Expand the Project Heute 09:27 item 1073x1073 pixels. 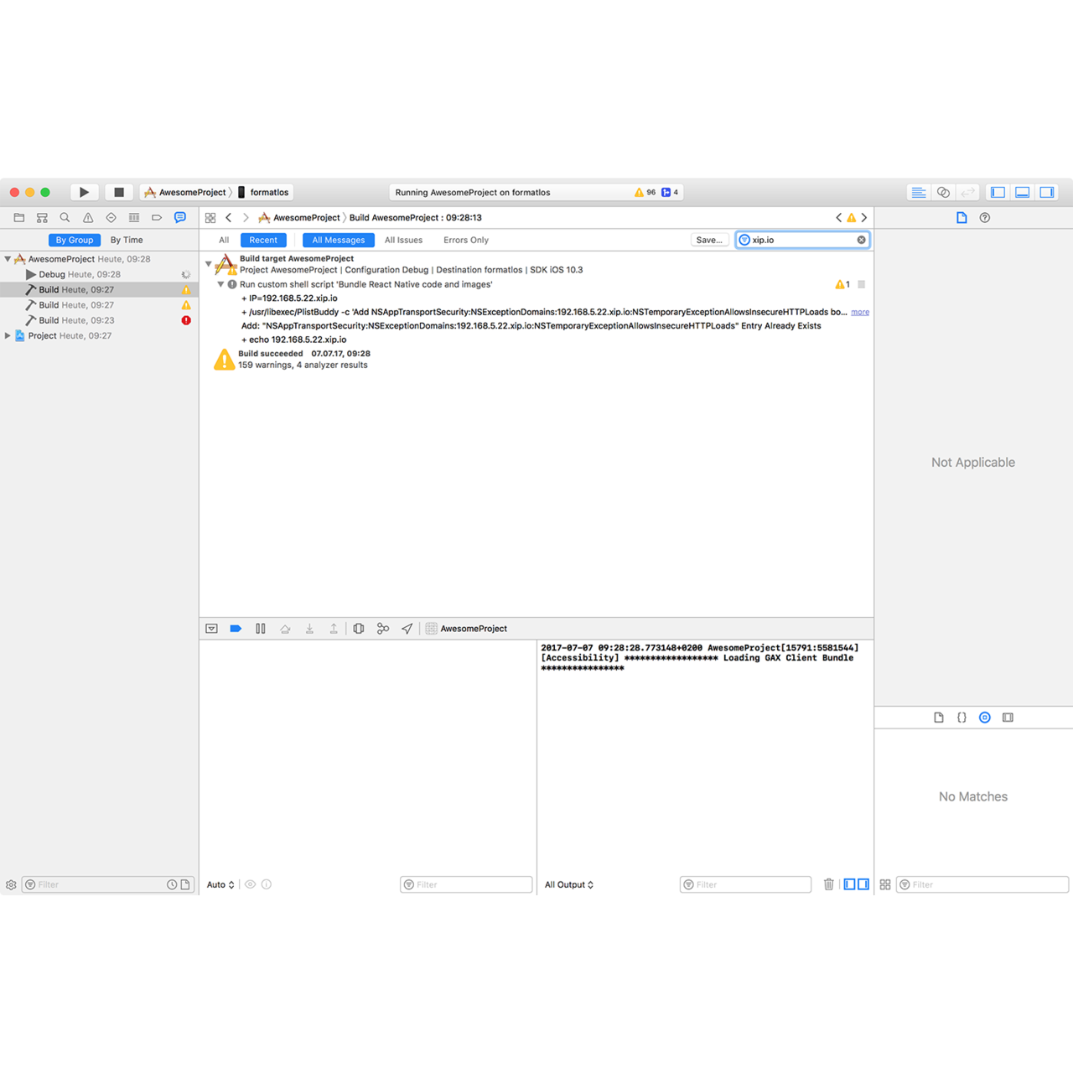coord(8,335)
